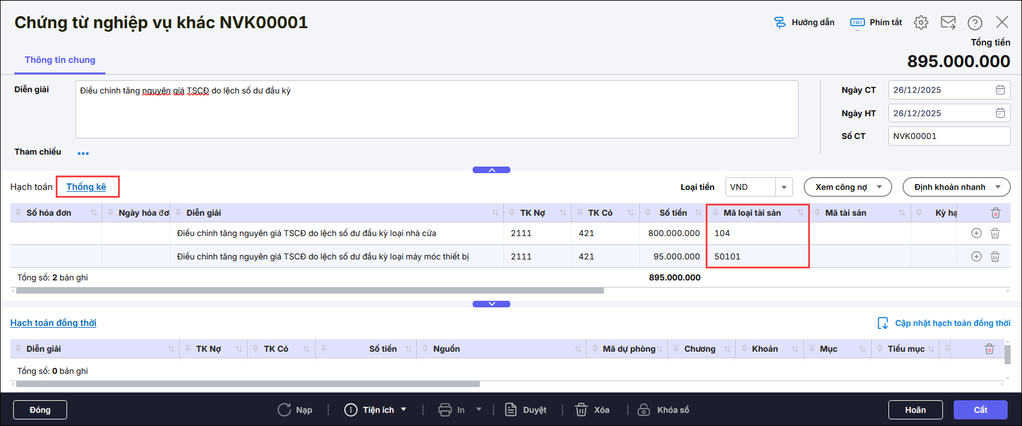Open the help question mark icon
The height and width of the screenshot is (426, 1022).
[x=975, y=23]
